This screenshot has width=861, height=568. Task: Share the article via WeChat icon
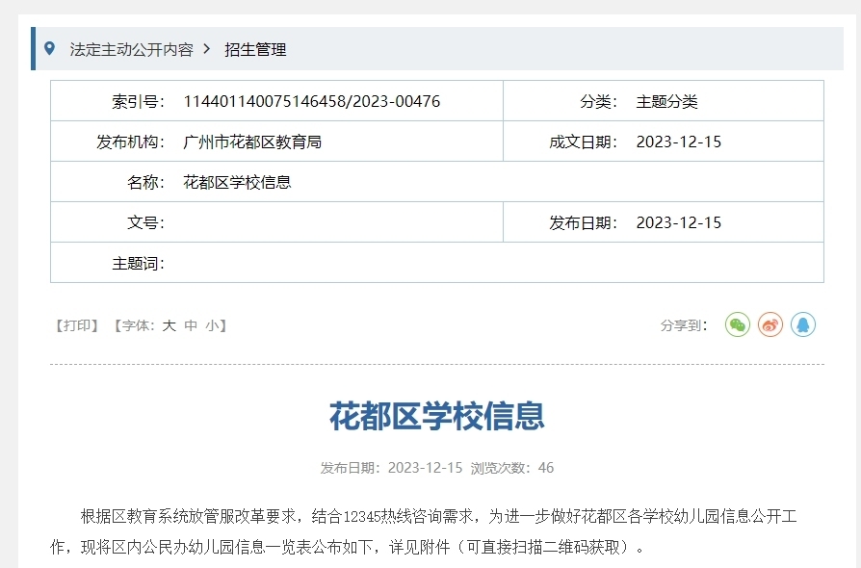coord(738,325)
